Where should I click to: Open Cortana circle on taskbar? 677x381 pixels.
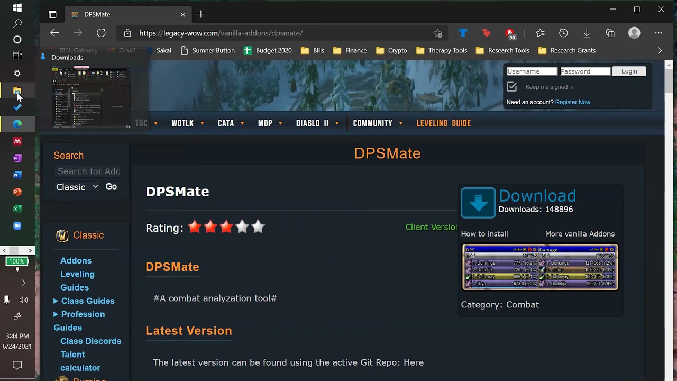click(17, 40)
